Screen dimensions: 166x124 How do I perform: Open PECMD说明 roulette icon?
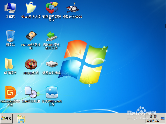31,64
